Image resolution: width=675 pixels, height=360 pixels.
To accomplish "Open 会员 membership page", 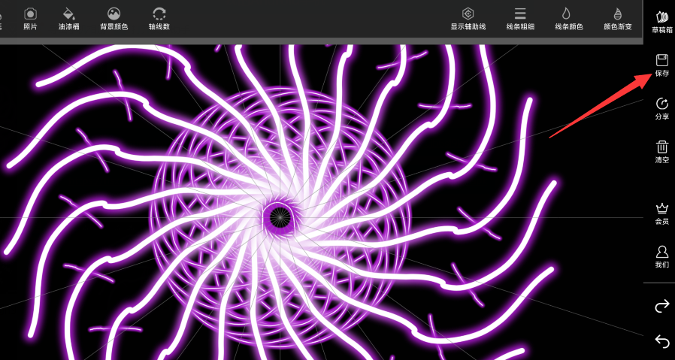I will pyautogui.click(x=661, y=214).
